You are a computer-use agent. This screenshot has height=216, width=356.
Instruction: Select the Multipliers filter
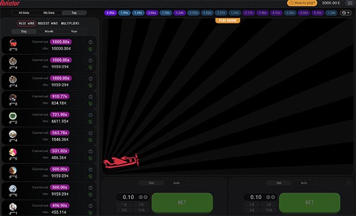70,23
